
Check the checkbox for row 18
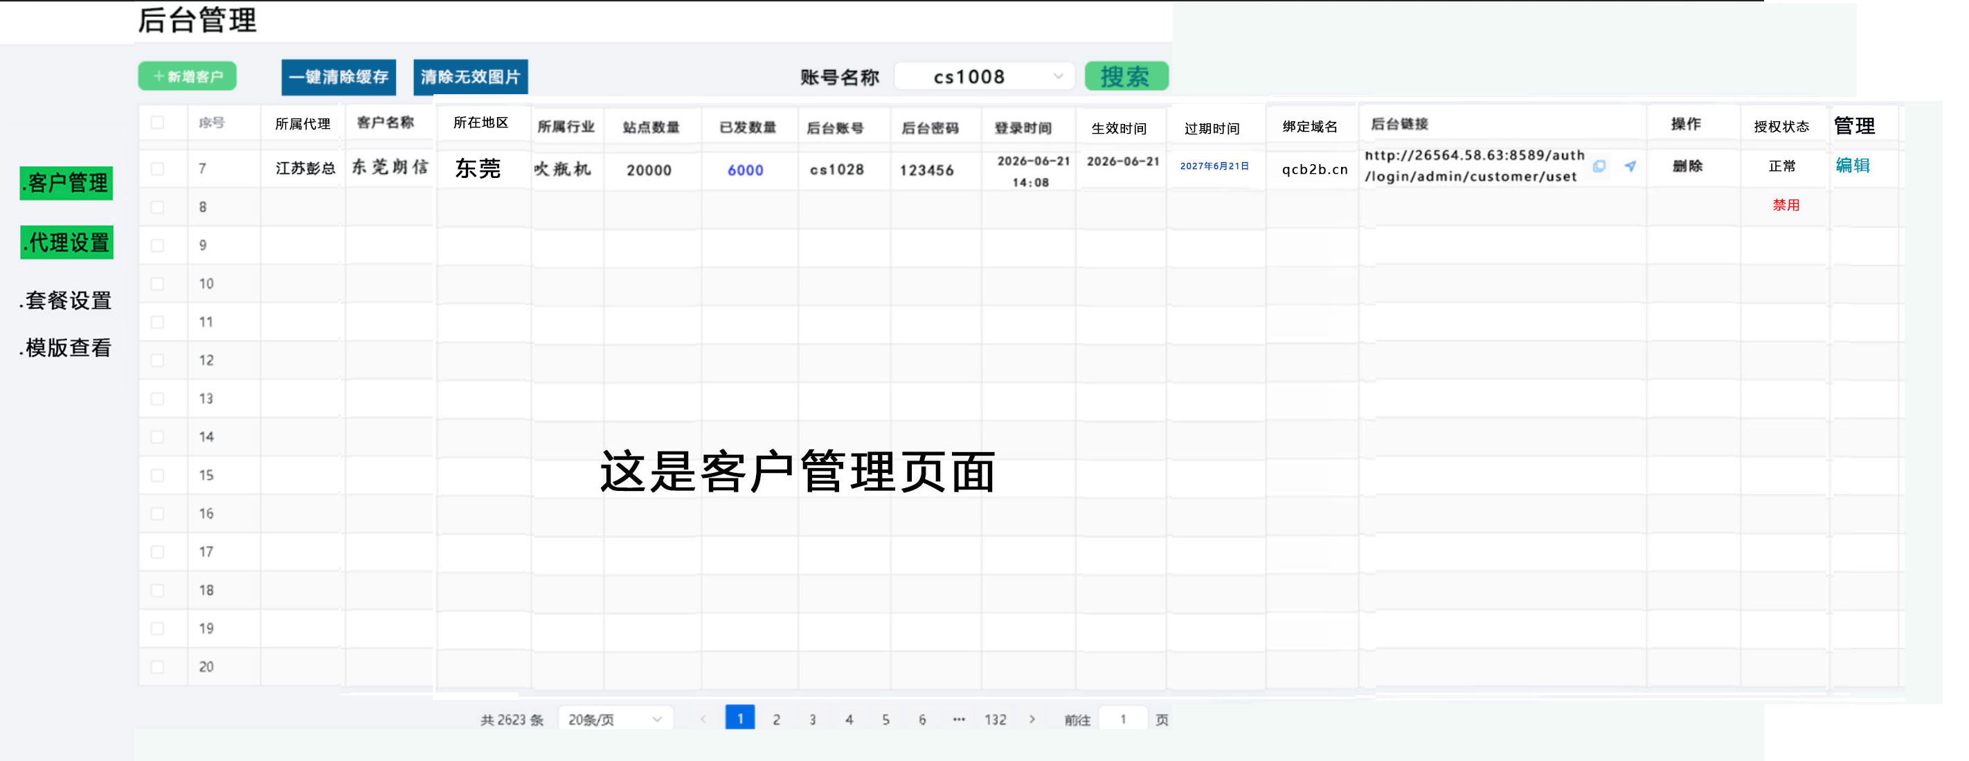[157, 591]
